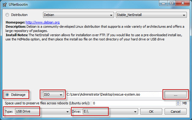Screen dimensions: 192x120
Task: Increase persistence space with up arrow
Action: (x=178, y=102)
